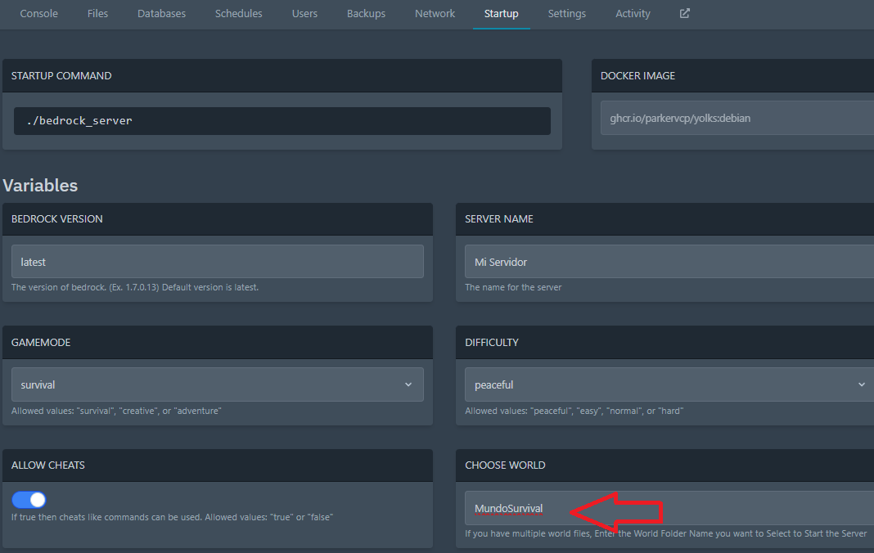The width and height of the screenshot is (874, 553).
Task: Go to the Databases tab
Action: [x=161, y=14]
